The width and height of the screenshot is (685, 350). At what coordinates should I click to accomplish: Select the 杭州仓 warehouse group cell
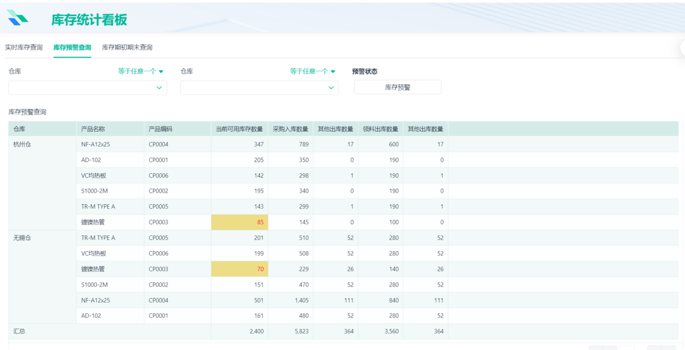(x=22, y=145)
